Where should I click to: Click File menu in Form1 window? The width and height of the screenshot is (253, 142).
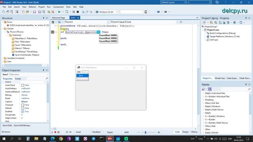pos(79,72)
